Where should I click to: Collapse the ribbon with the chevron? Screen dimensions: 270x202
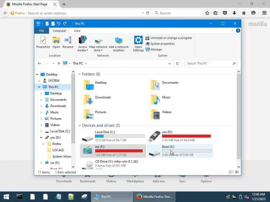point(232,31)
